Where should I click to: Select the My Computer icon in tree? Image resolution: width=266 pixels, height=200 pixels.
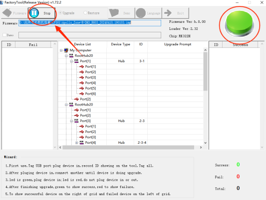[66, 50]
